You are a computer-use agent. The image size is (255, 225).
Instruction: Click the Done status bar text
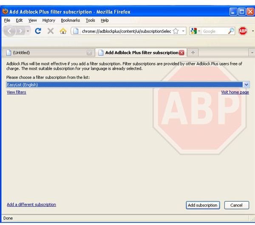(x=8, y=218)
